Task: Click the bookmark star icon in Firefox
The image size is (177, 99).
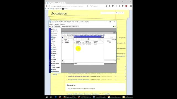Action: point(106,6)
